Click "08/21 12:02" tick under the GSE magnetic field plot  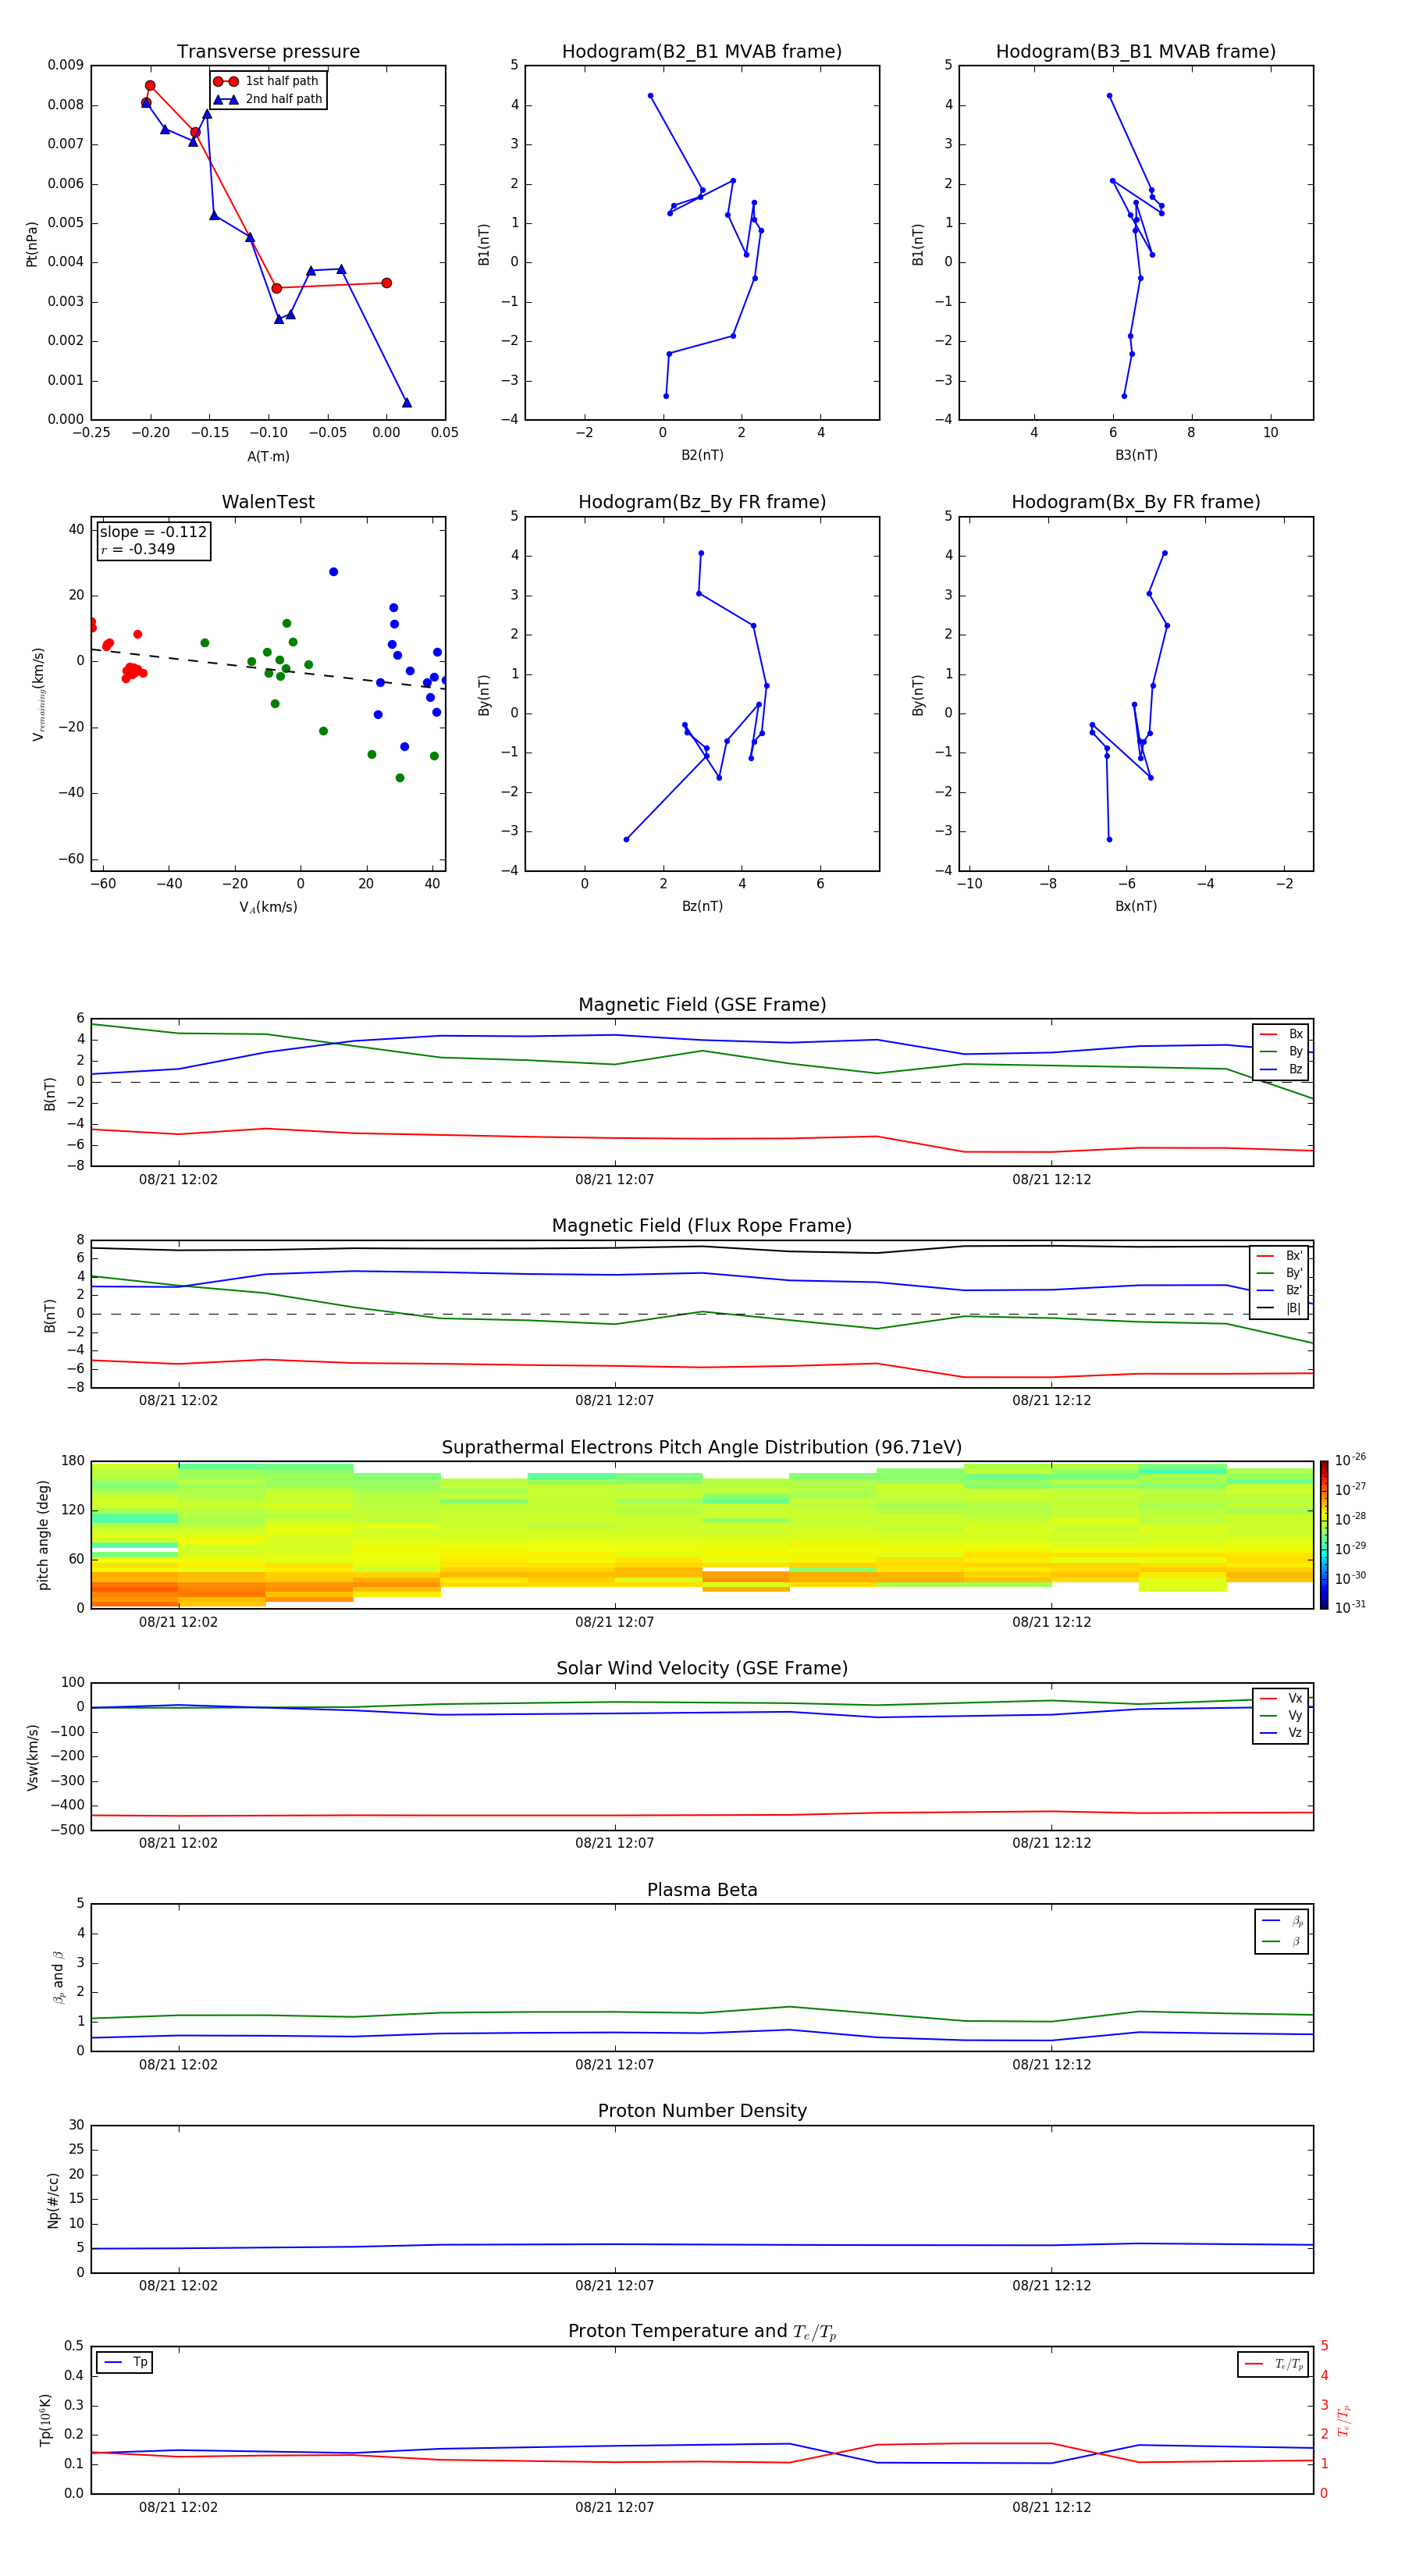[178, 1179]
